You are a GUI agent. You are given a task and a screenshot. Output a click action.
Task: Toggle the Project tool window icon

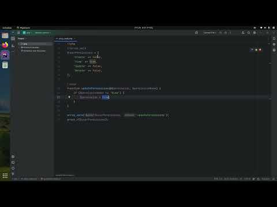click(x=13, y=39)
